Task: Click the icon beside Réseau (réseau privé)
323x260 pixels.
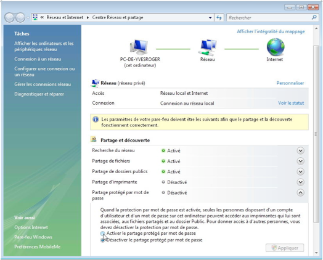Action: [x=95, y=83]
